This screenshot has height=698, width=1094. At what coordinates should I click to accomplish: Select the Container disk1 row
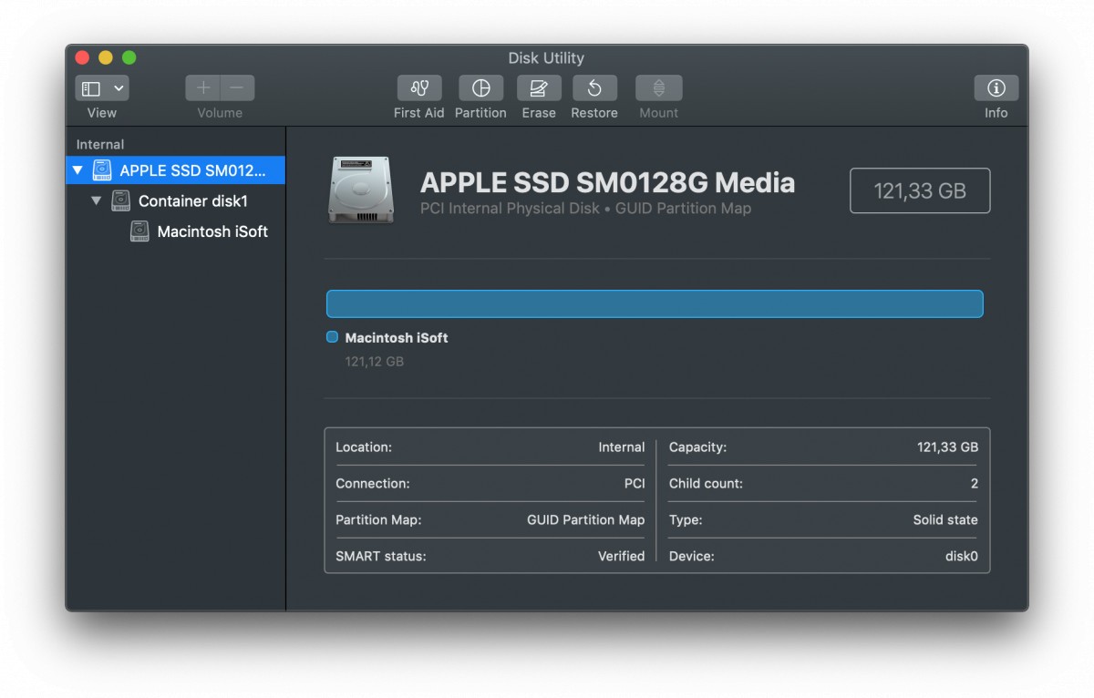(x=176, y=200)
